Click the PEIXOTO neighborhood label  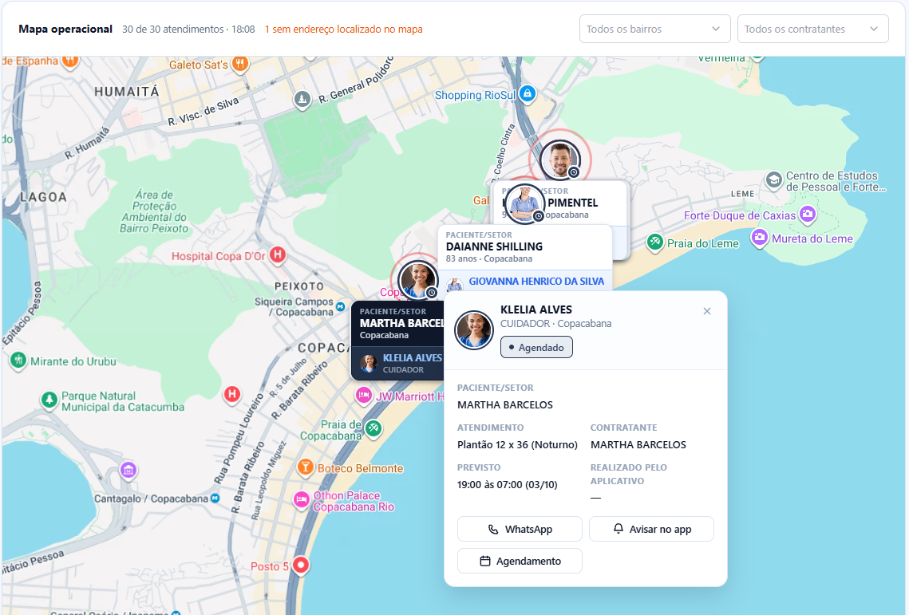click(x=299, y=286)
